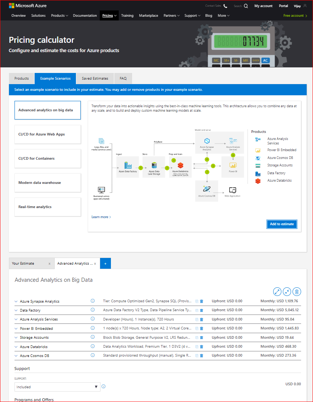Open the Support level dropdown
This screenshot has height=402, width=313.
(x=57, y=387)
